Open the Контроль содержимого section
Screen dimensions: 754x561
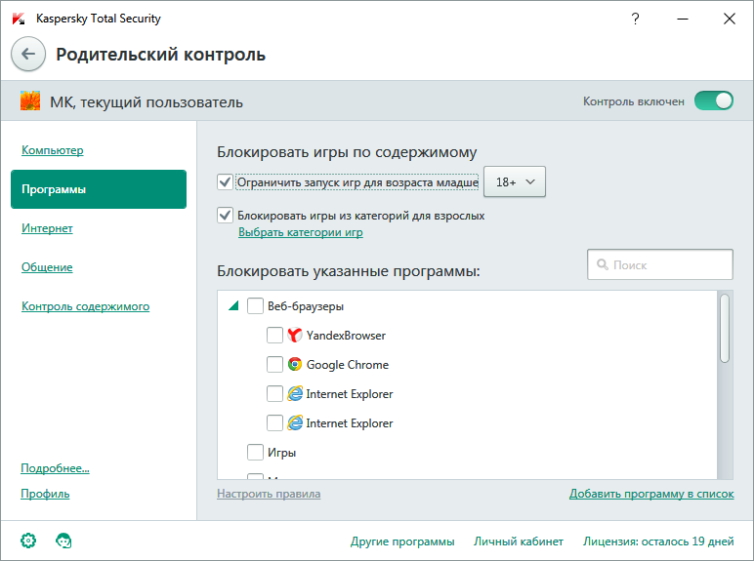coord(85,306)
